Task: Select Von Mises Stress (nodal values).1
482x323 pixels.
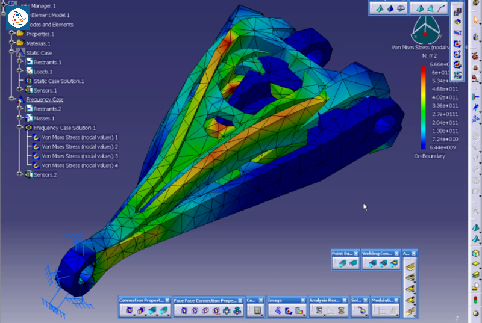Action: point(80,137)
